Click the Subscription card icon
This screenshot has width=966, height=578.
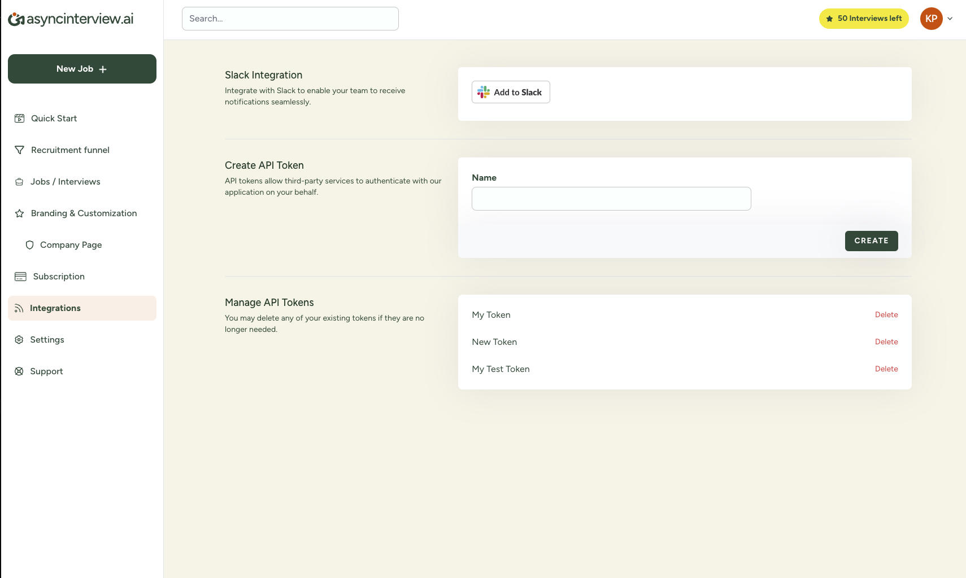(x=20, y=277)
